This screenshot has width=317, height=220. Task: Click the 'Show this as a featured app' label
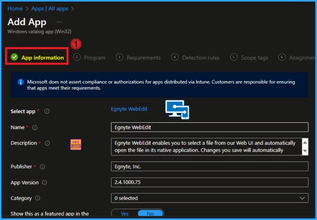tap(50, 214)
